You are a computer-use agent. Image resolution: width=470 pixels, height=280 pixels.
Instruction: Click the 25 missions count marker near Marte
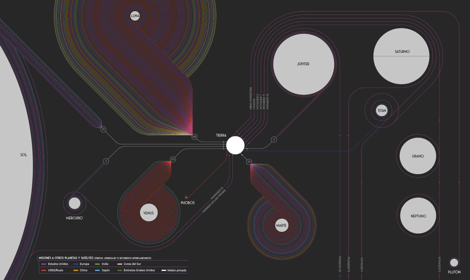click(x=249, y=162)
